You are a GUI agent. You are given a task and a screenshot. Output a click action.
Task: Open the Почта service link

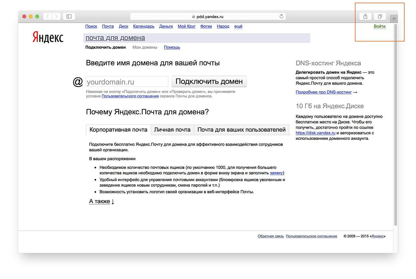click(108, 26)
